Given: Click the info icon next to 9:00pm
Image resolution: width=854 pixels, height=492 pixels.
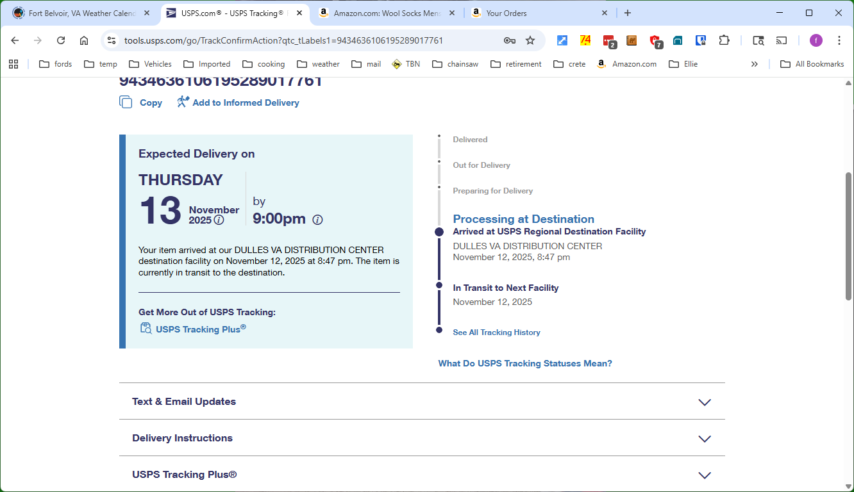Looking at the screenshot, I should (x=317, y=220).
